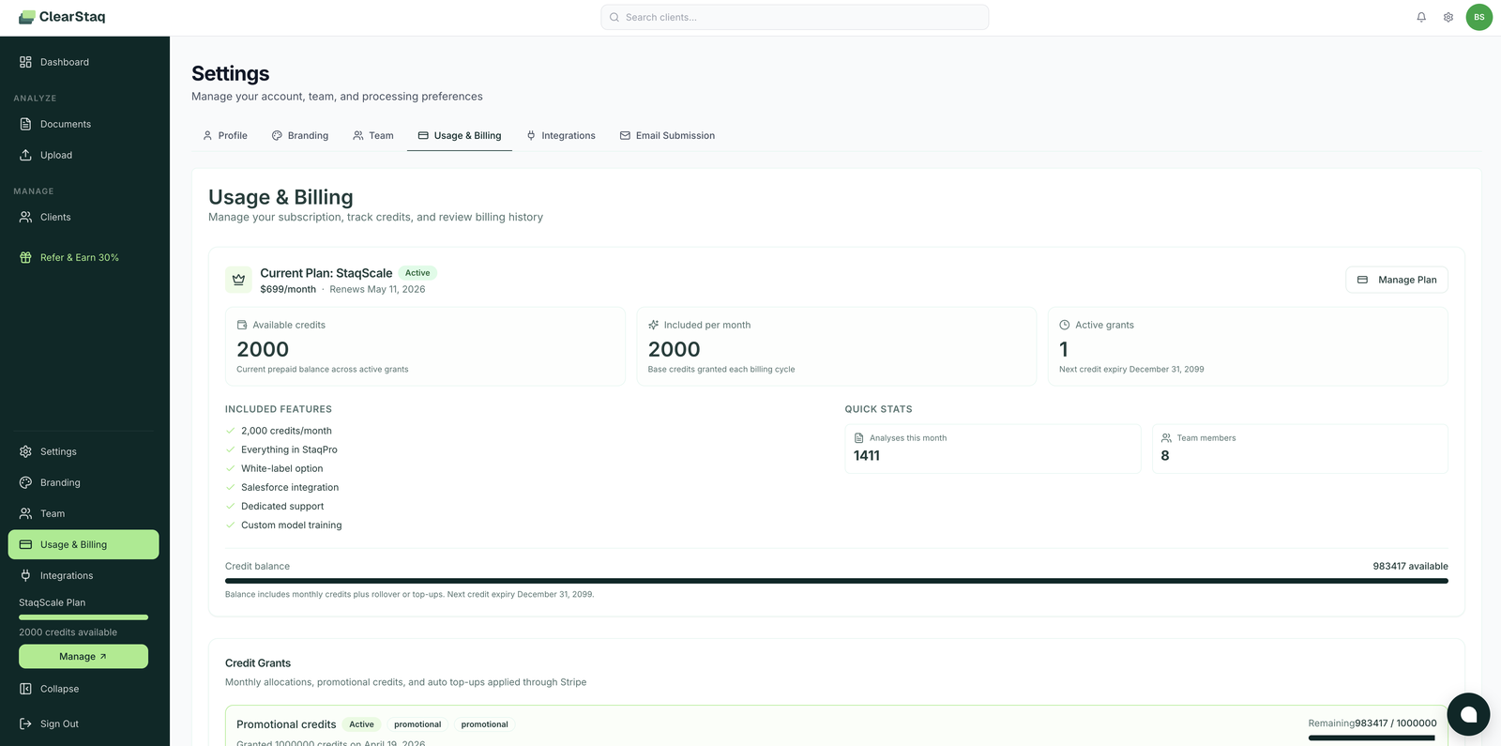Click the Credit balance progress bar

click(837, 581)
